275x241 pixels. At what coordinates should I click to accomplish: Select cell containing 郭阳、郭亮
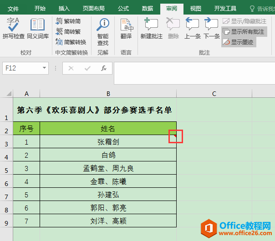[108, 207]
